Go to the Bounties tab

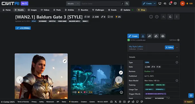83,10
